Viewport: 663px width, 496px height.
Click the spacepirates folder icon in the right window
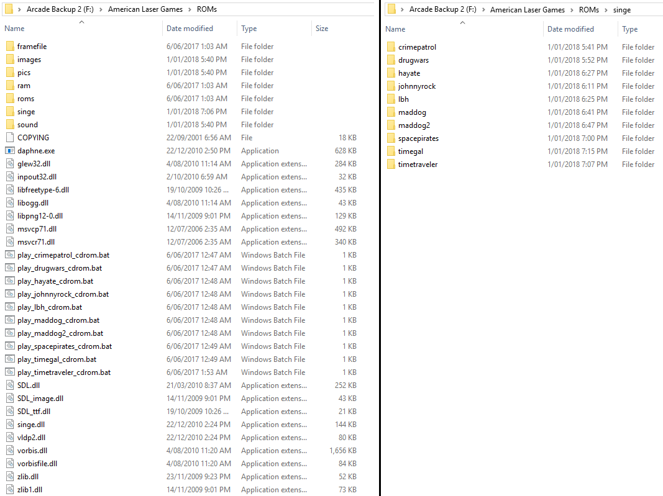point(391,138)
